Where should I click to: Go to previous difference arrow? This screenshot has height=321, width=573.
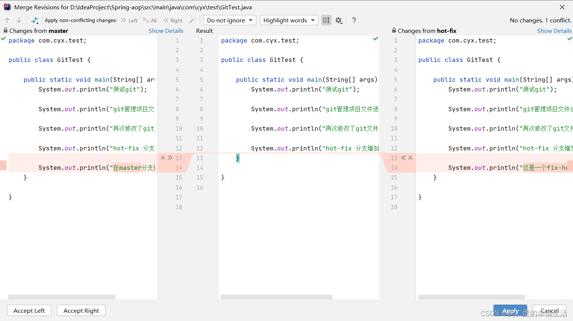coord(7,20)
